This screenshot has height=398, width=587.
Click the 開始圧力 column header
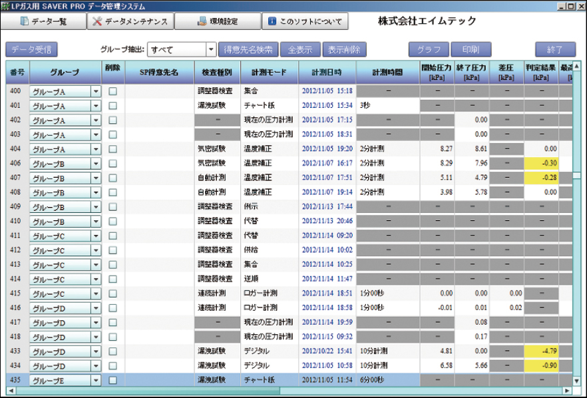(x=437, y=73)
